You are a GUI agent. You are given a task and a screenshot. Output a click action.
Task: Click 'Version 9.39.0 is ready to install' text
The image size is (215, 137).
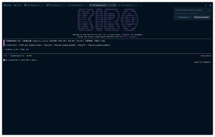click(187, 13)
